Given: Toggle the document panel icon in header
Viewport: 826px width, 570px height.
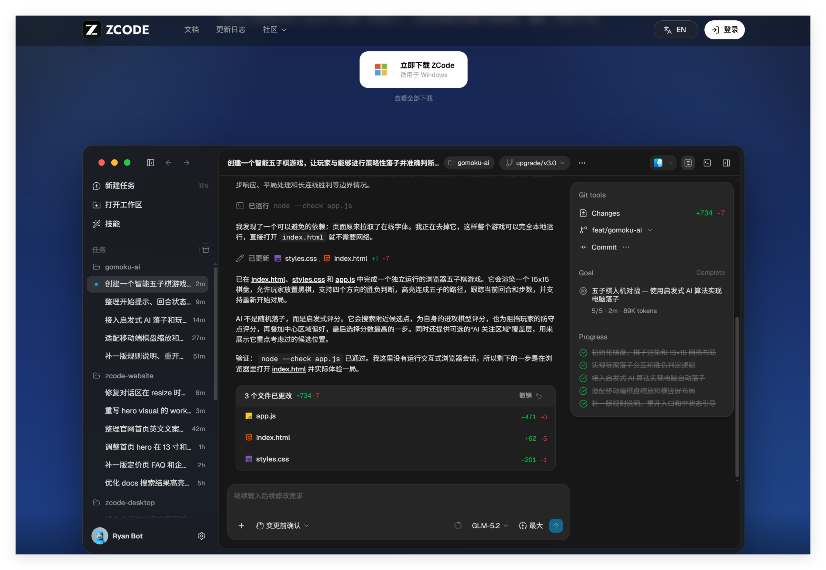Looking at the screenshot, I should (x=688, y=163).
